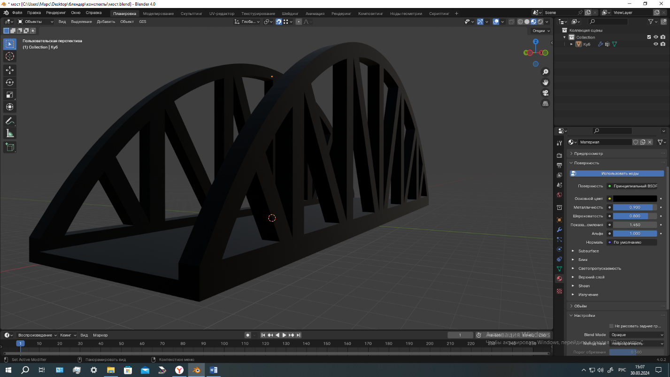Click the Blender icon in the taskbar
This screenshot has height=377, width=670.
tap(196, 370)
